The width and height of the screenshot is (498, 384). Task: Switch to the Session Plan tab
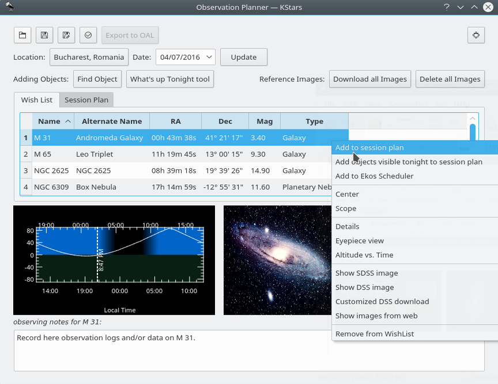tap(86, 100)
